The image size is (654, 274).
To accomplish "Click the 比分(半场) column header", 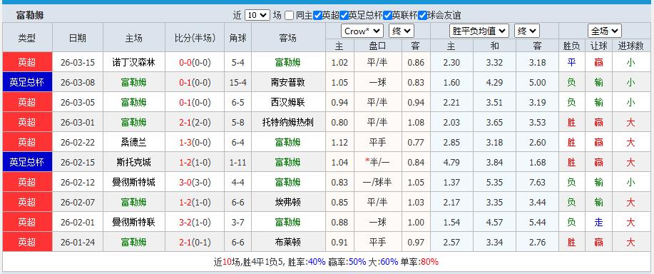I will click(195, 38).
